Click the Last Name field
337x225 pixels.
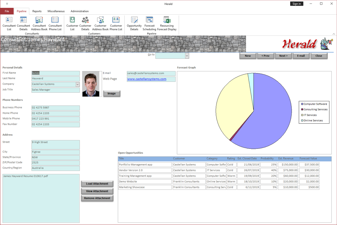pyautogui.click(x=55, y=78)
